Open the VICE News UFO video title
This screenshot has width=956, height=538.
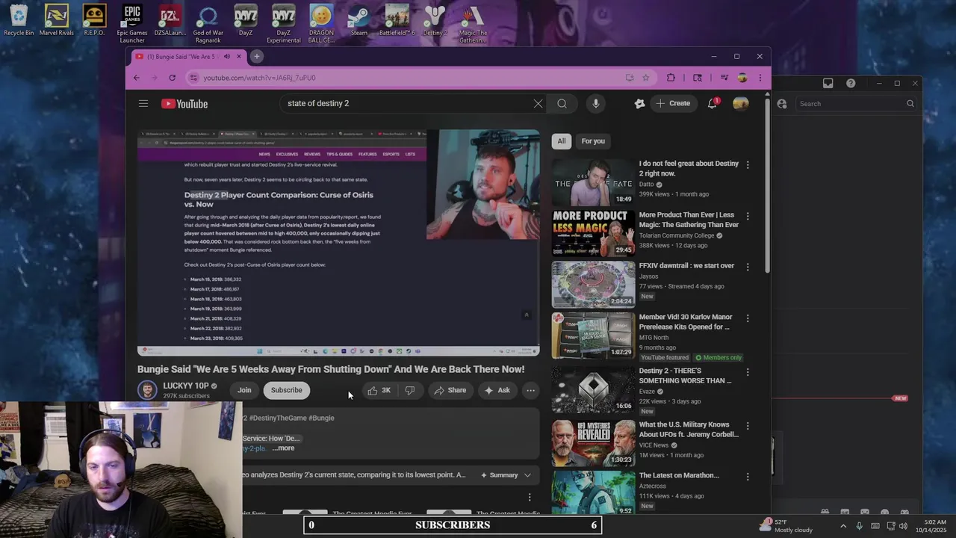point(689,430)
